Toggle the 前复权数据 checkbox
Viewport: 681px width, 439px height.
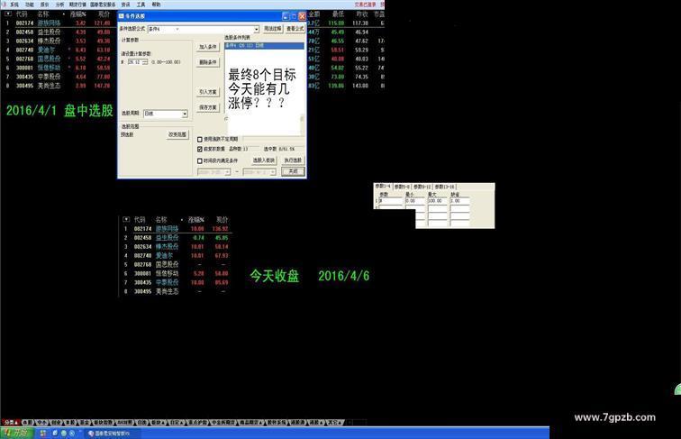click(200, 149)
